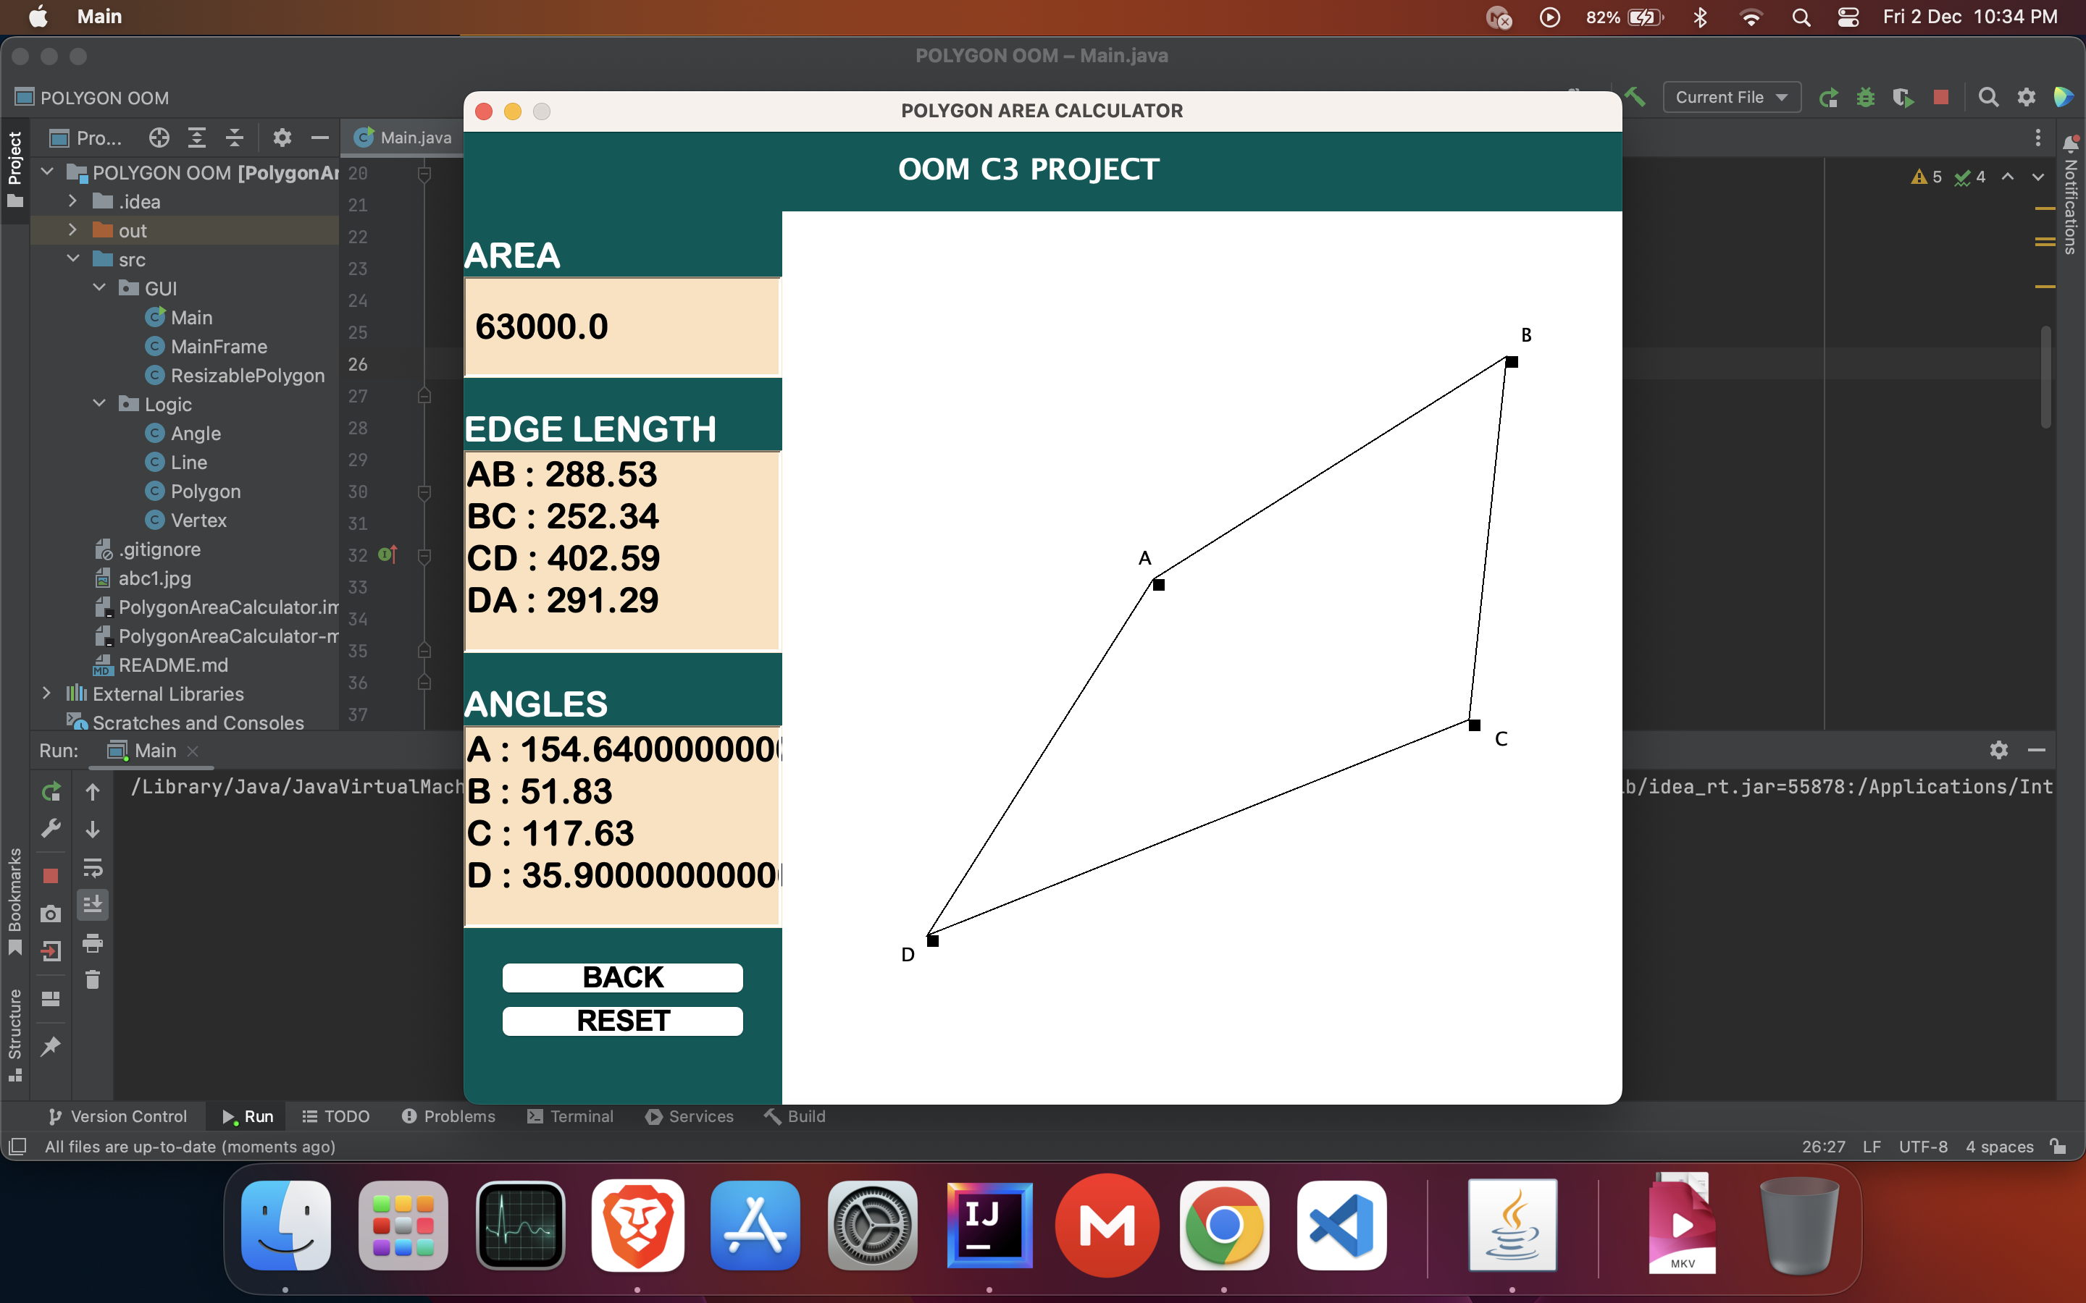Stop the running process with red square
The height and width of the screenshot is (1303, 2086).
pyautogui.click(x=1940, y=96)
